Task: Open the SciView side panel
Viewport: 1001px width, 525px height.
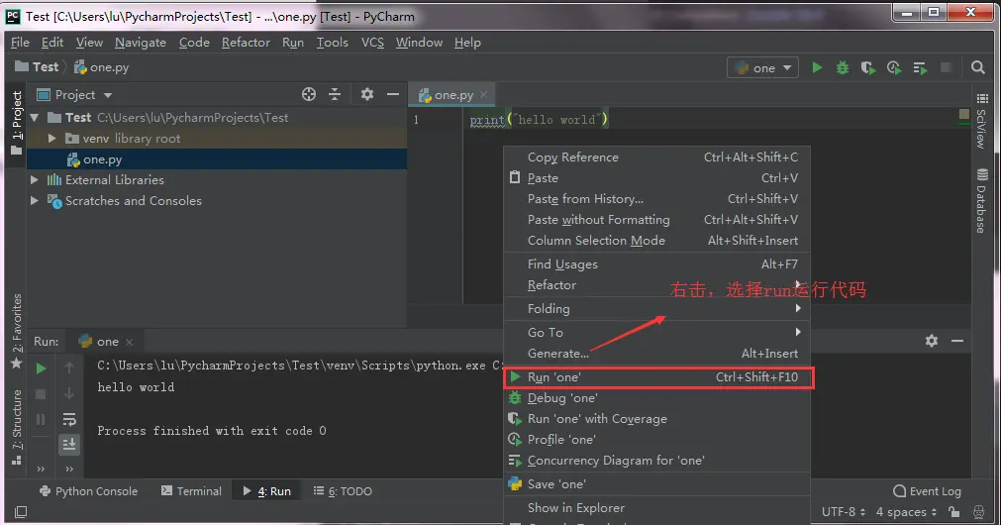Action: pyautogui.click(x=982, y=122)
